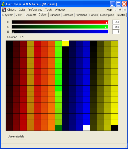Select the bright yellow swatch in top row
The width and height of the screenshot is (128, 149).
65,43
